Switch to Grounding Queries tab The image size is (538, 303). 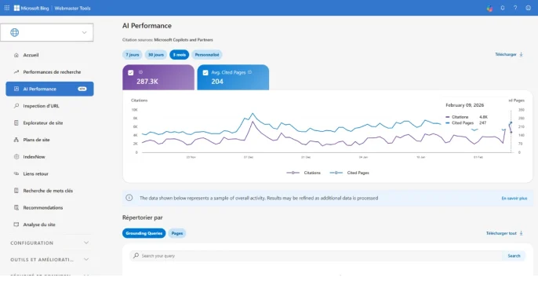pyautogui.click(x=144, y=233)
